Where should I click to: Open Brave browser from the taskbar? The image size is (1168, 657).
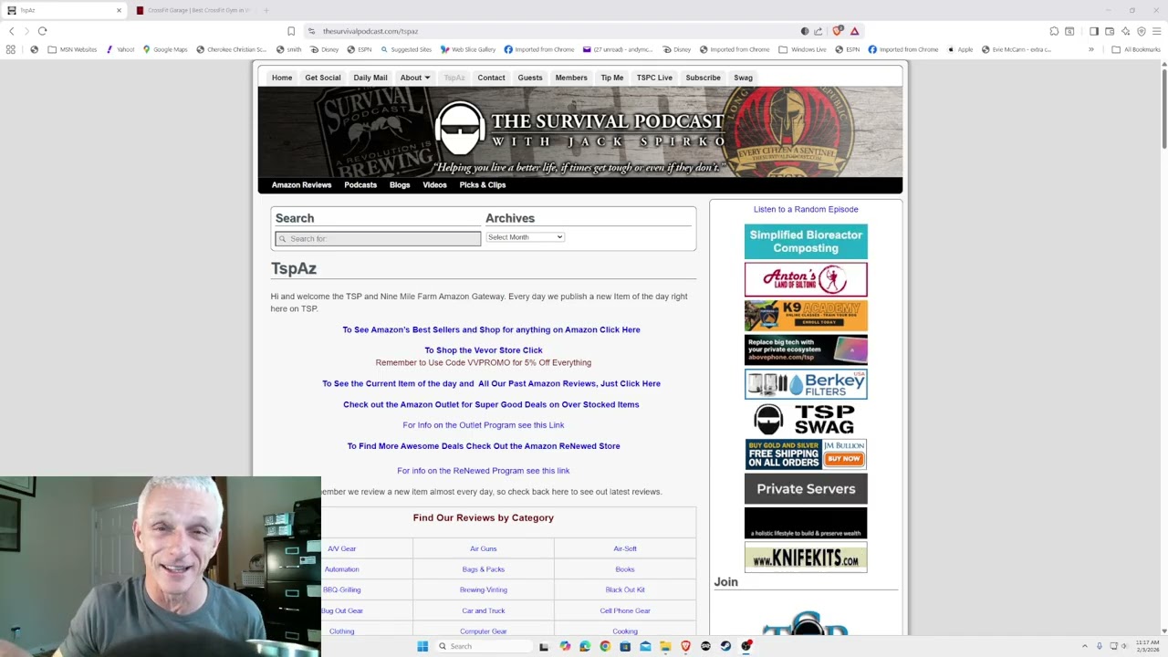(x=685, y=646)
